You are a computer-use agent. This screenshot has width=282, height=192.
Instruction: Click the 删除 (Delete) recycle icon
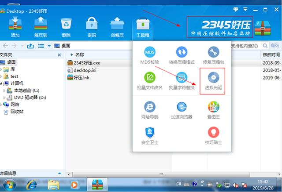[66, 25]
